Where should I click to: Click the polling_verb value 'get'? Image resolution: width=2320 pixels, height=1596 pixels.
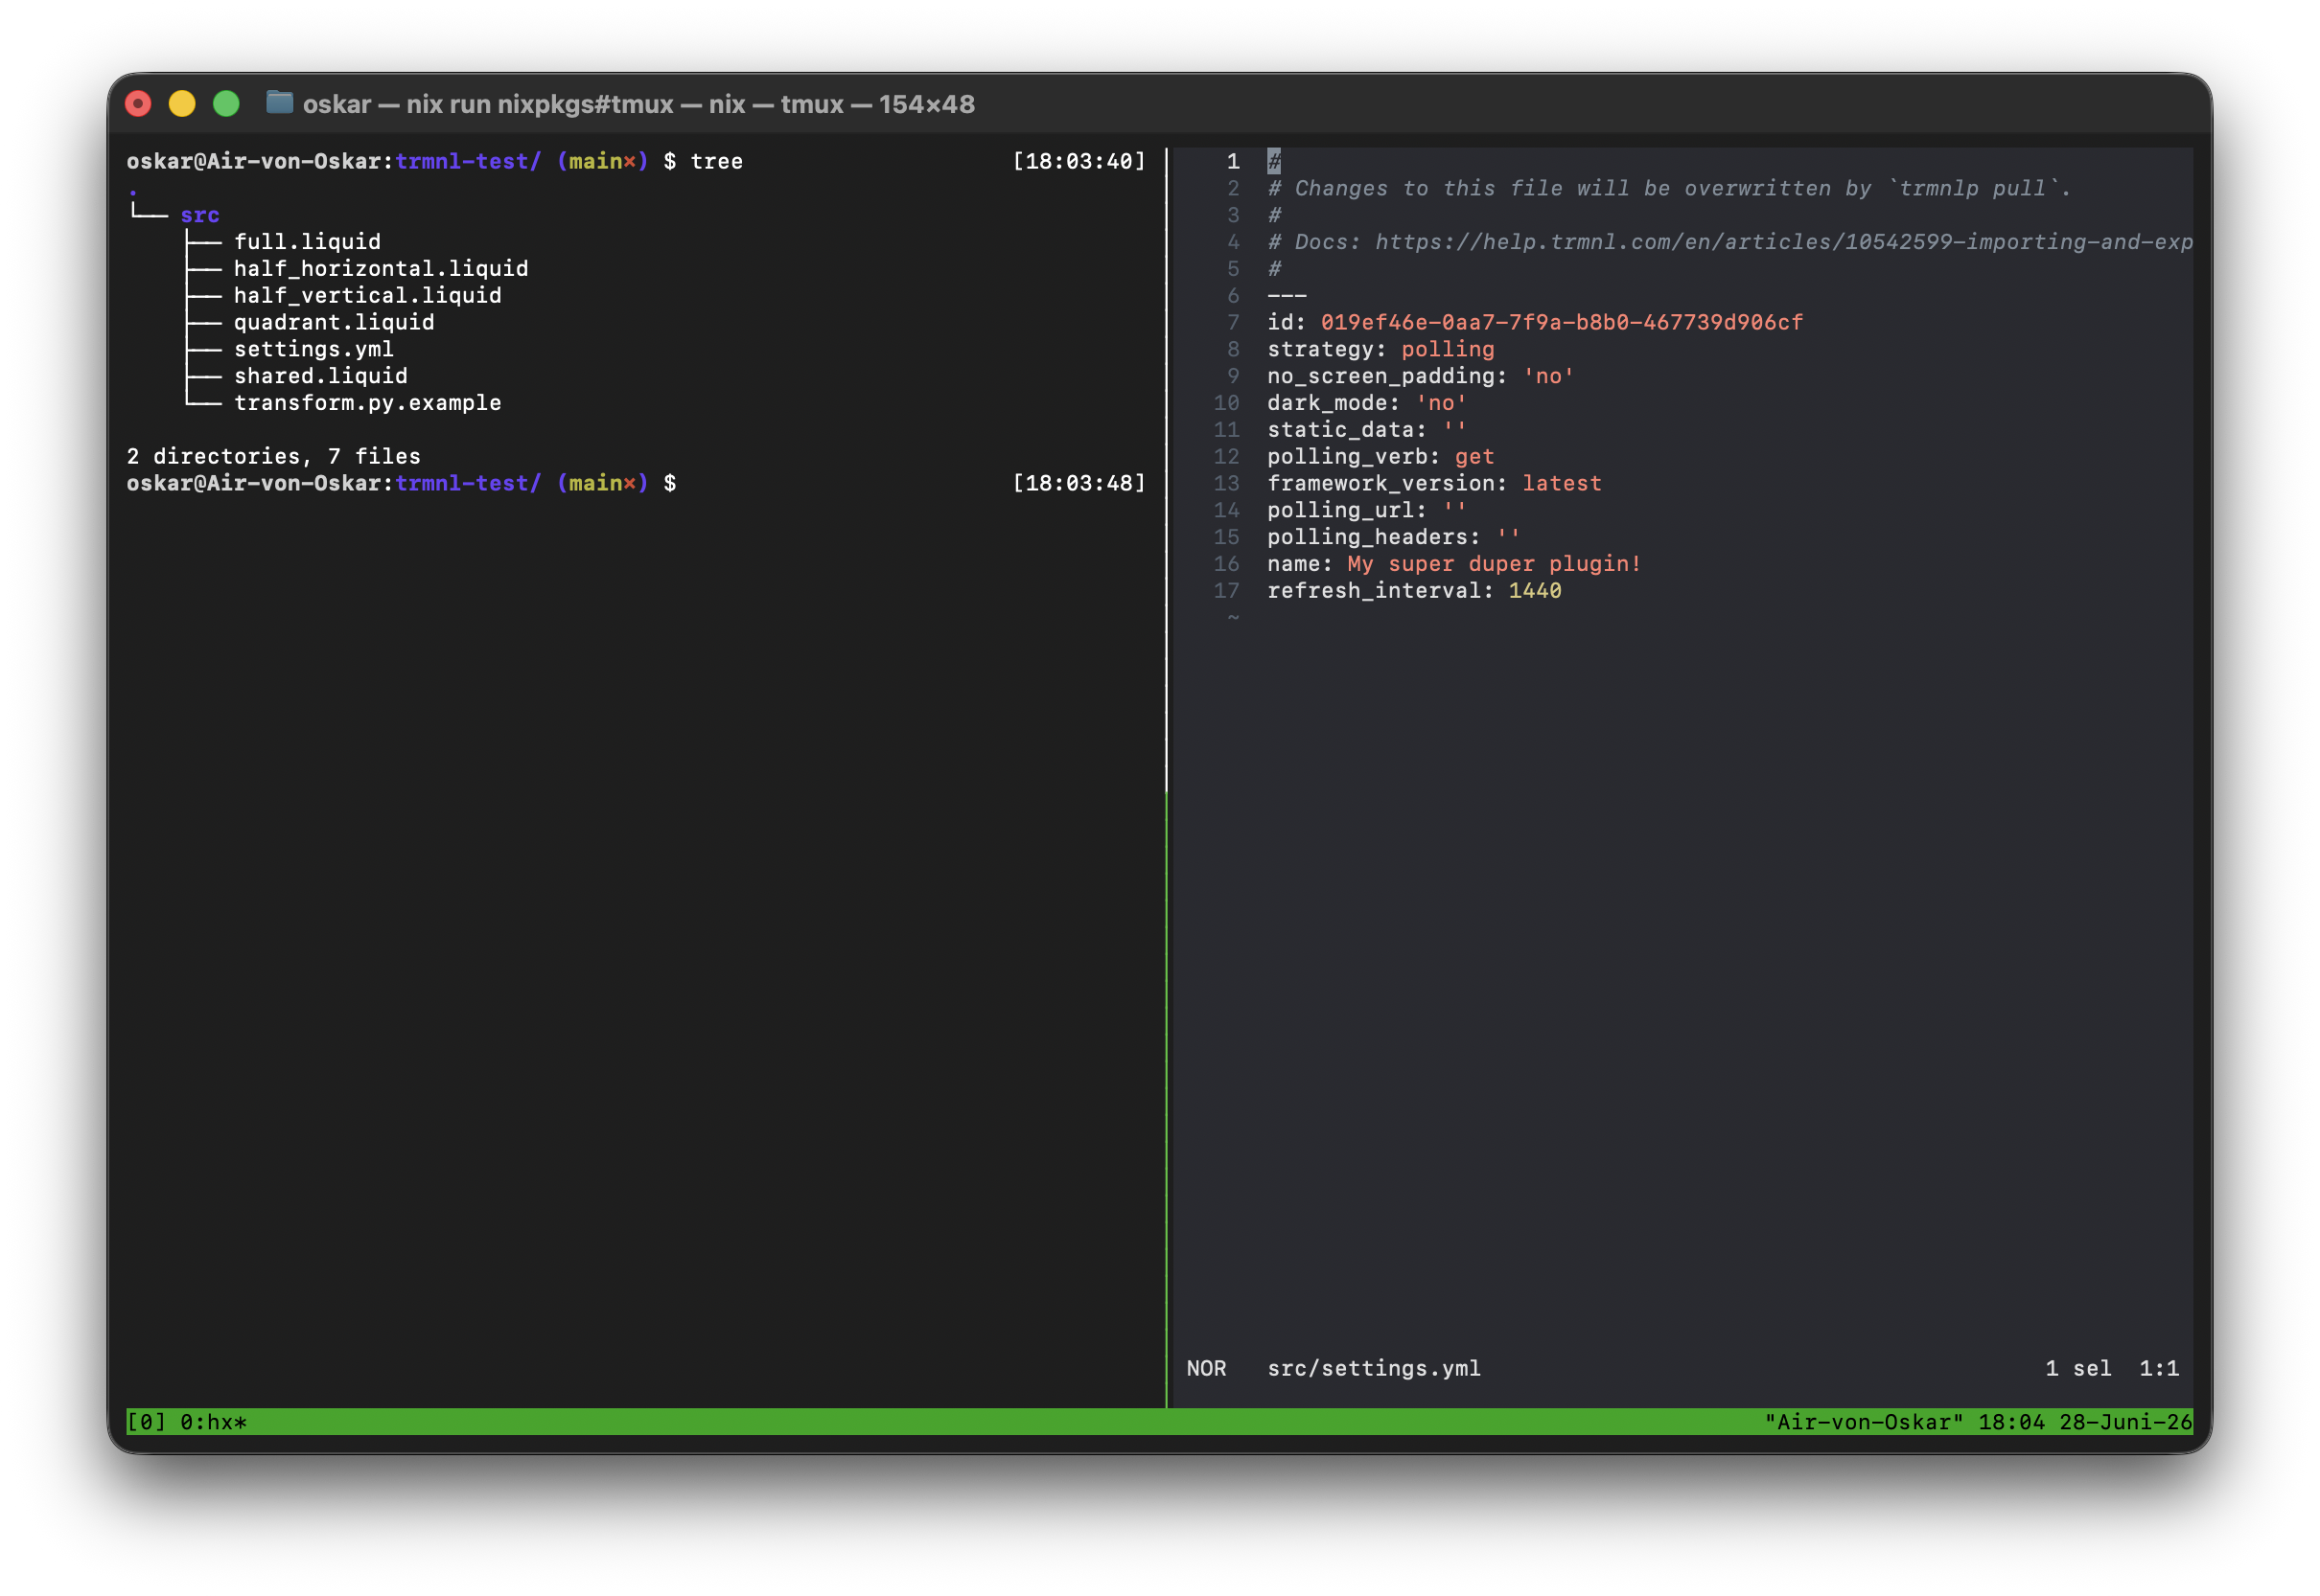point(1474,457)
